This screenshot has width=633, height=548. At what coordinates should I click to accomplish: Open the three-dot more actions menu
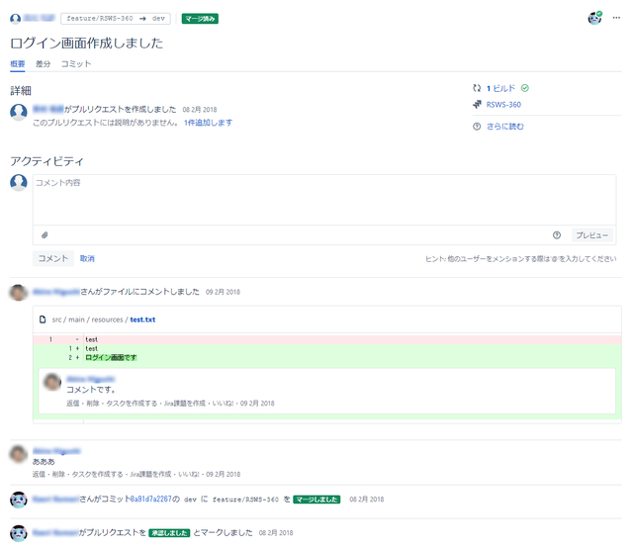pos(616,18)
